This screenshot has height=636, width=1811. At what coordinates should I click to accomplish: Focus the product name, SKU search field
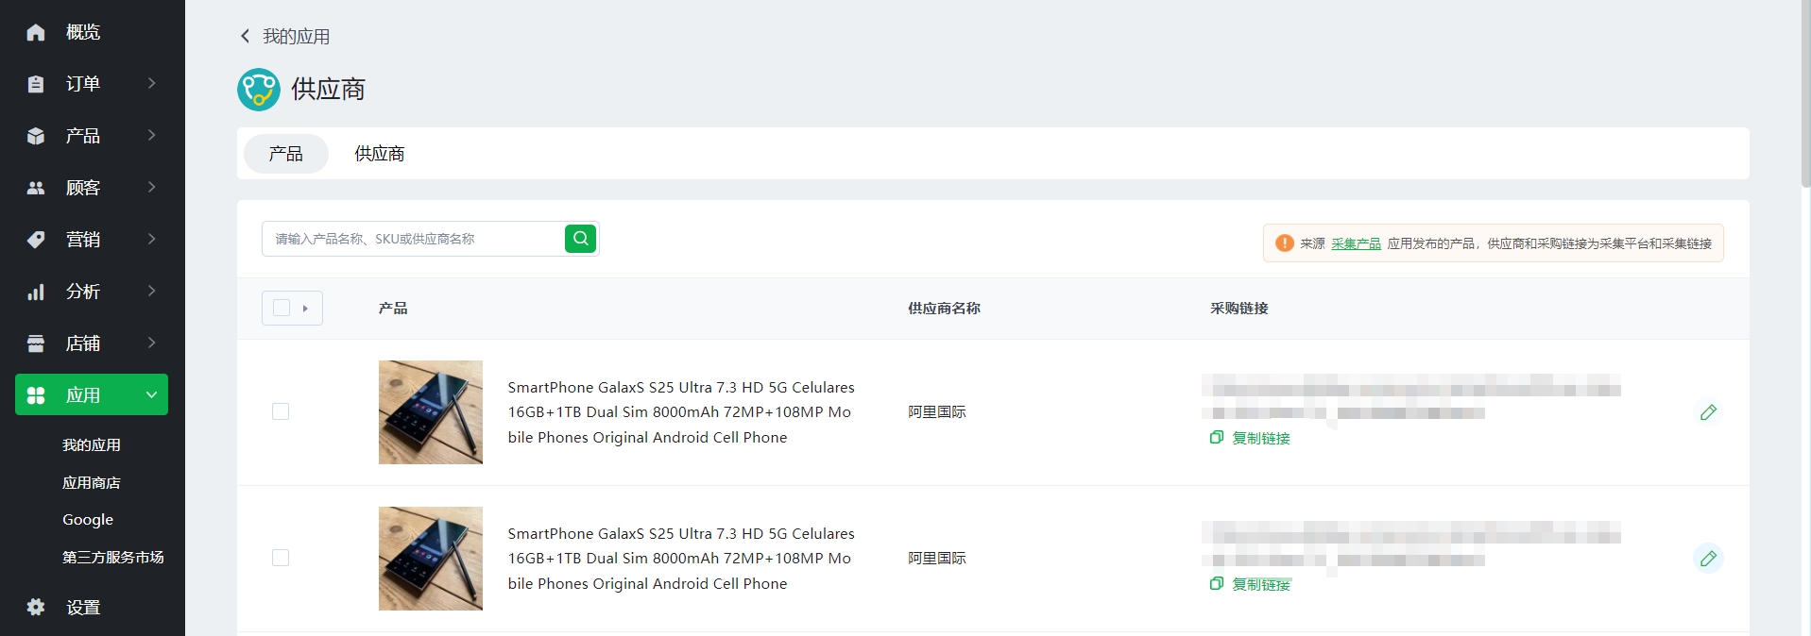click(x=414, y=239)
